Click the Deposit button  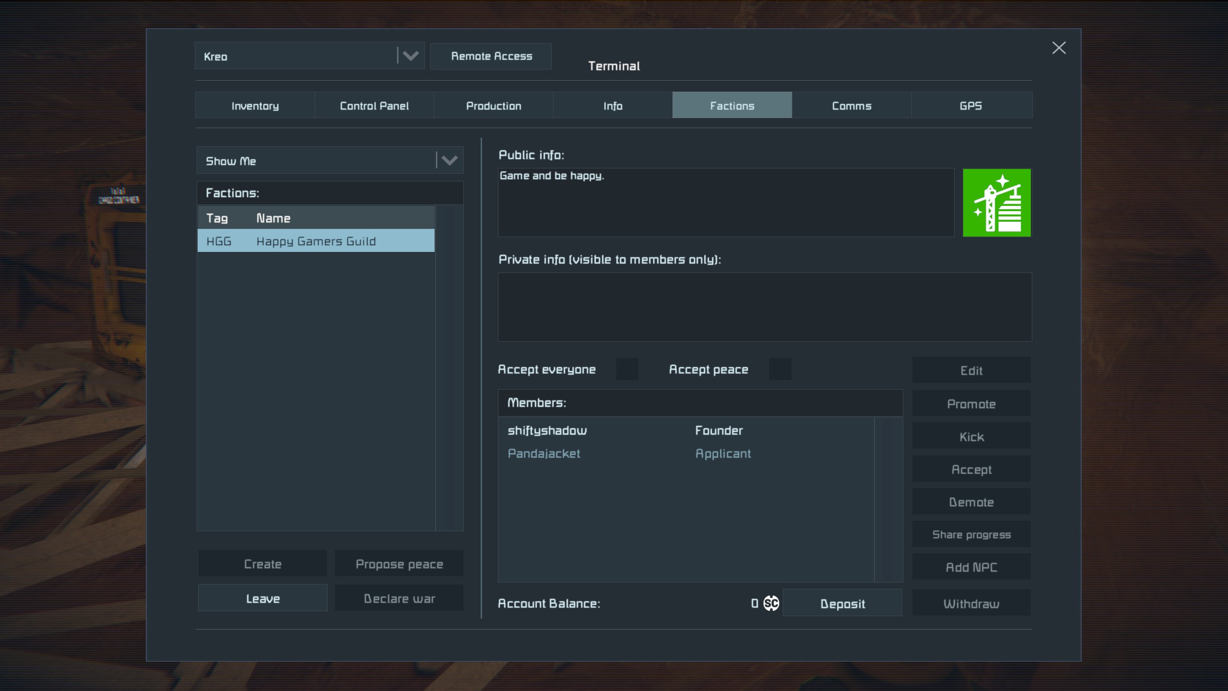pyautogui.click(x=842, y=604)
